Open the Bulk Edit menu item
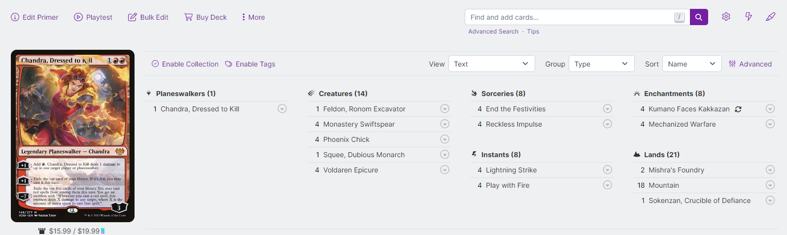Viewport: 787px width, 235px height. [x=148, y=17]
